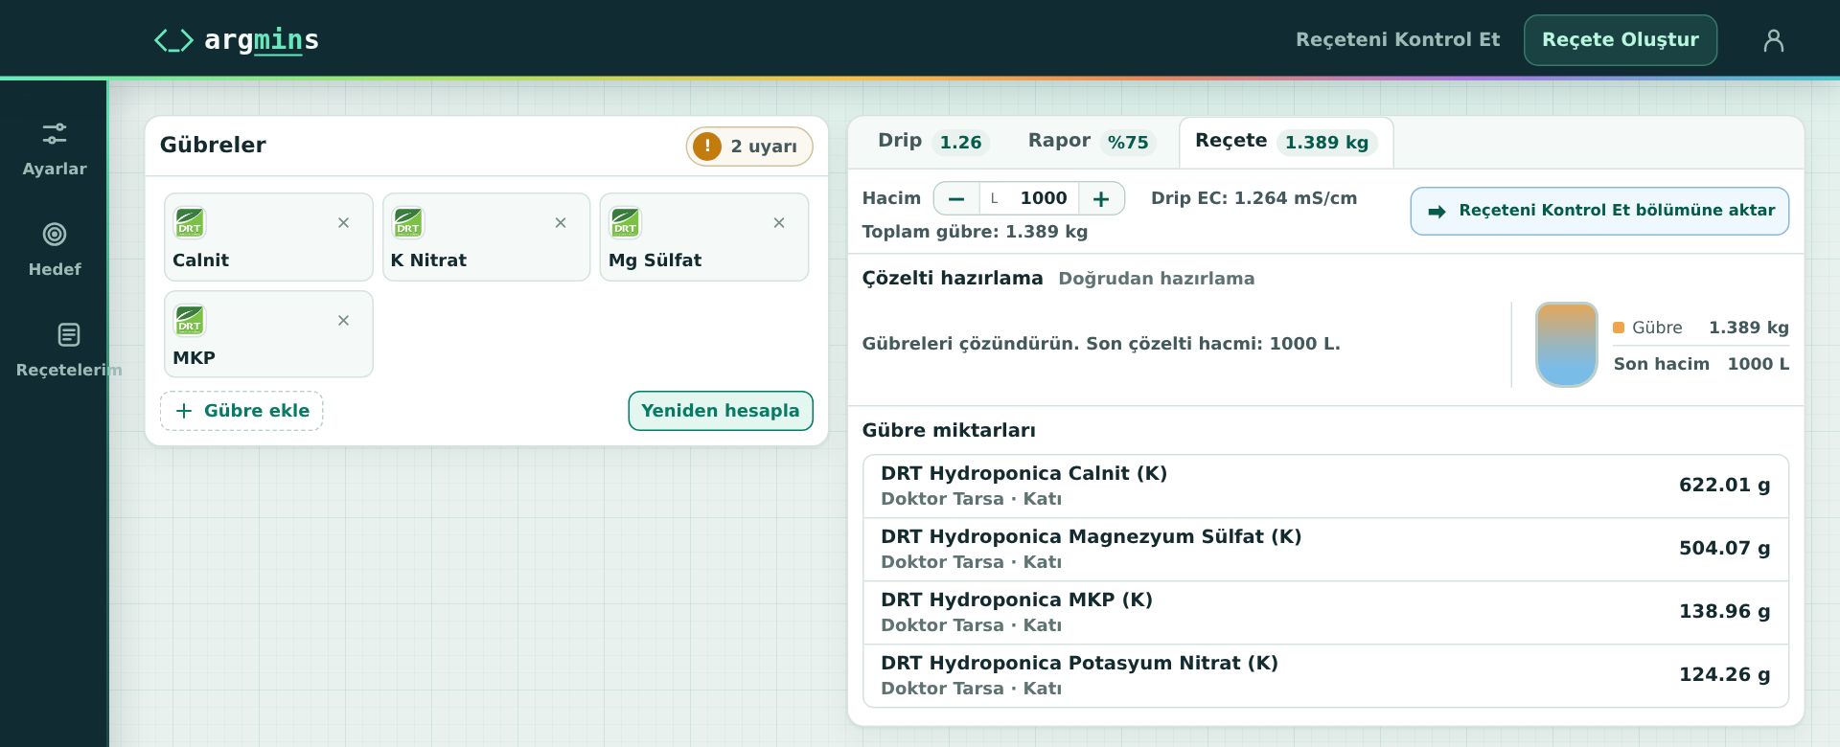Image resolution: width=1840 pixels, height=747 pixels.
Task: Open the Reçetelerim sidebar icon
Action: [x=68, y=334]
